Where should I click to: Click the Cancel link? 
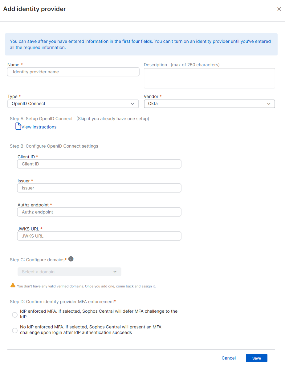click(x=229, y=358)
